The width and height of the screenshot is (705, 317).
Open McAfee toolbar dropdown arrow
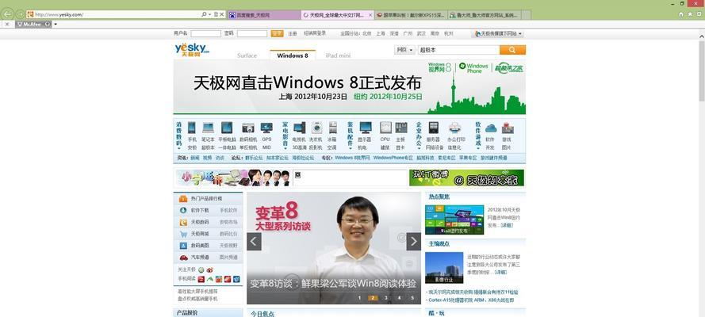tap(56, 25)
